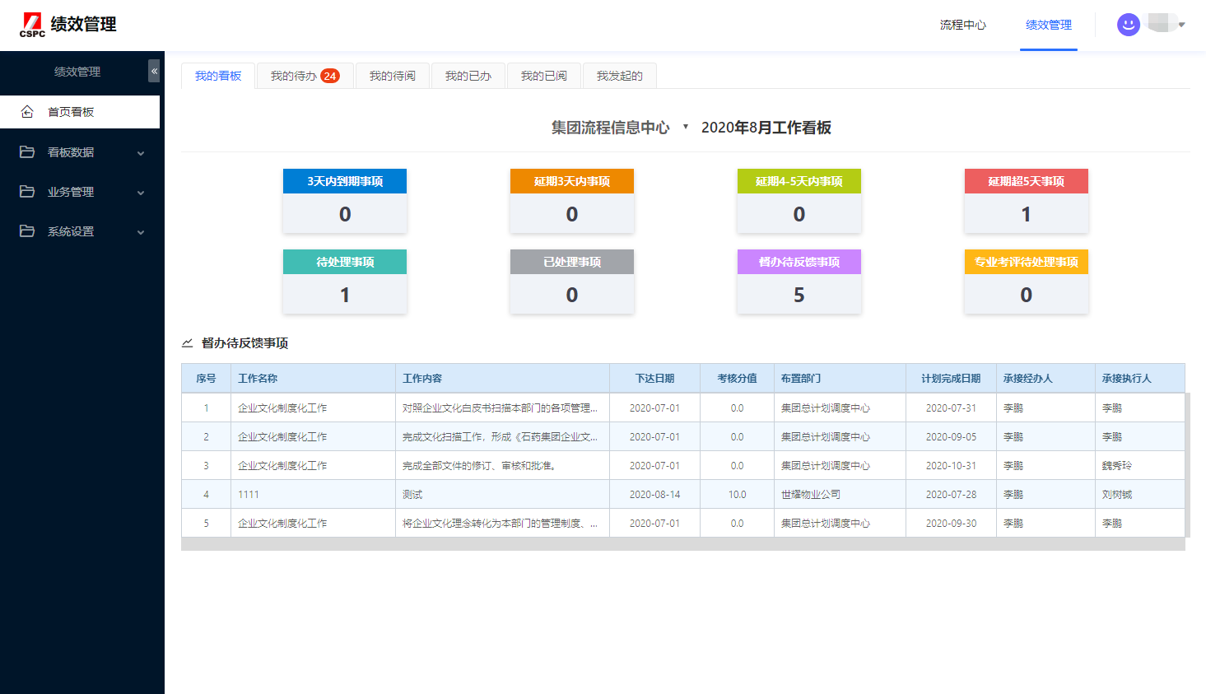The width and height of the screenshot is (1206, 694).
Task: Click the 计划完成日期 column header
Action: coord(951,379)
